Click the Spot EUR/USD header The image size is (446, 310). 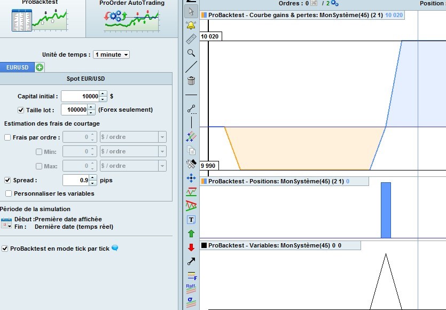point(85,79)
